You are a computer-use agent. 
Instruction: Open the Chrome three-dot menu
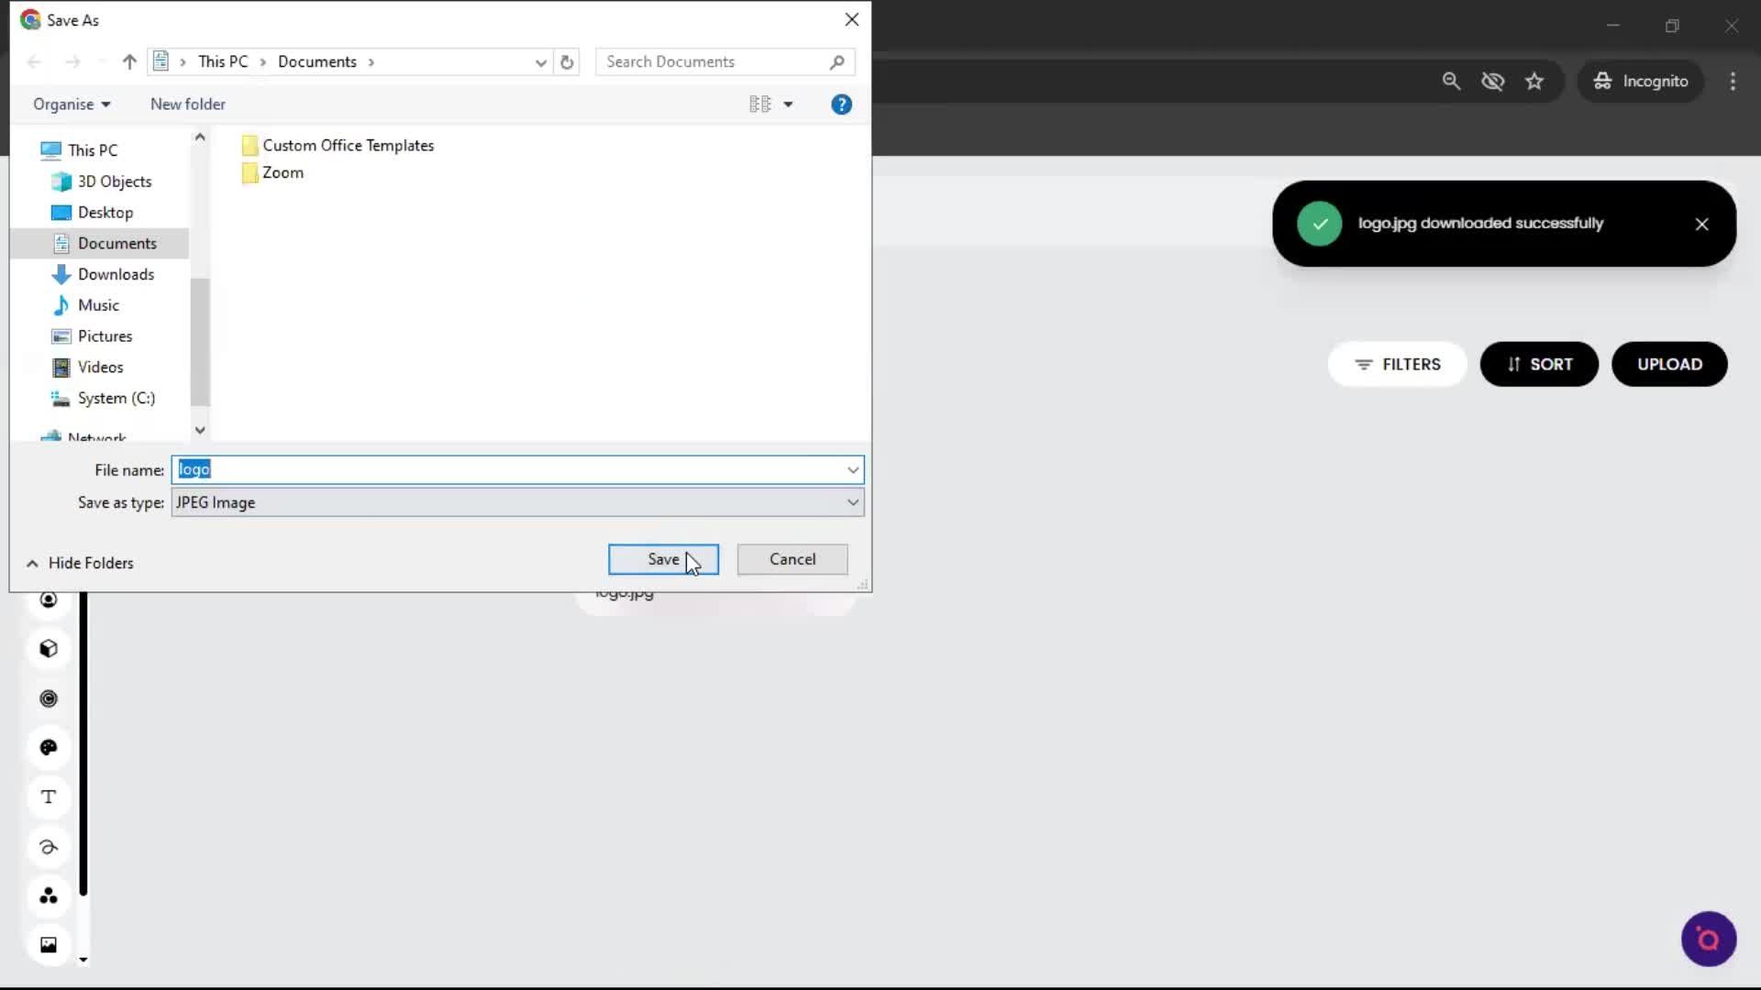[x=1733, y=81]
